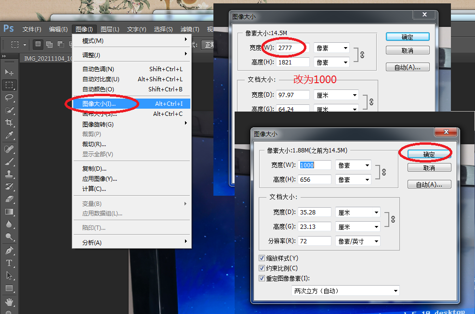Select the Clone Stamp tool
This screenshot has height=314, width=475.
(9, 174)
